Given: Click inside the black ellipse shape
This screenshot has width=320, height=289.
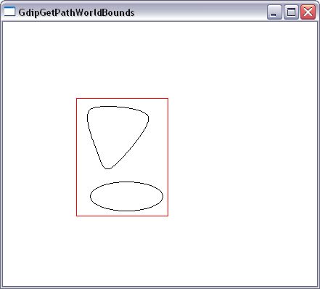Looking at the screenshot, I should [126, 196].
